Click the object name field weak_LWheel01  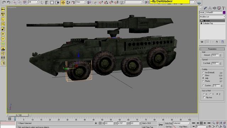211,12
